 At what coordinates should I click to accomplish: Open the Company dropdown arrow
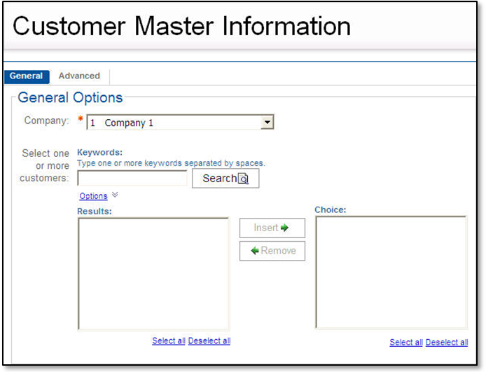pyautogui.click(x=267, y=123)
